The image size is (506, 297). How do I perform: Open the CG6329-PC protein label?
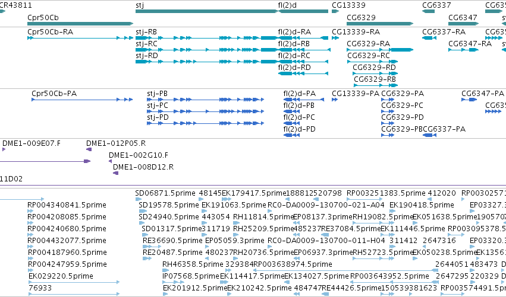point(402,106)
